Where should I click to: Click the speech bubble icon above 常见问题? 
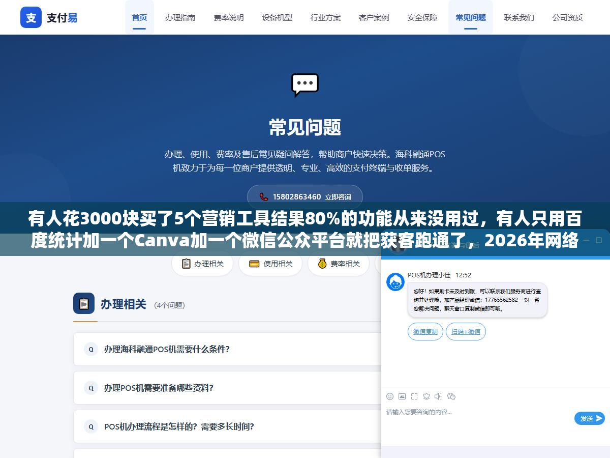[305, 85]
